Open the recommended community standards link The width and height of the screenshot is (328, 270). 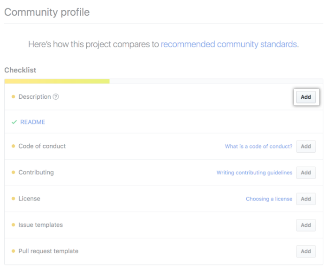click(229, 45)
